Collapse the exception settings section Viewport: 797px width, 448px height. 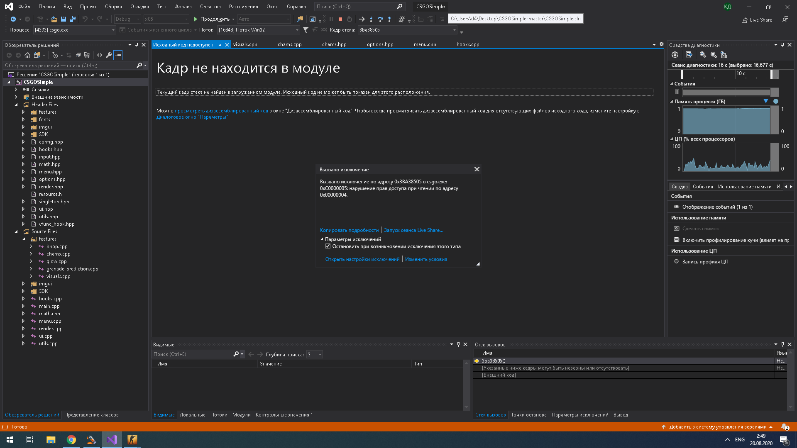pos(322,239)
